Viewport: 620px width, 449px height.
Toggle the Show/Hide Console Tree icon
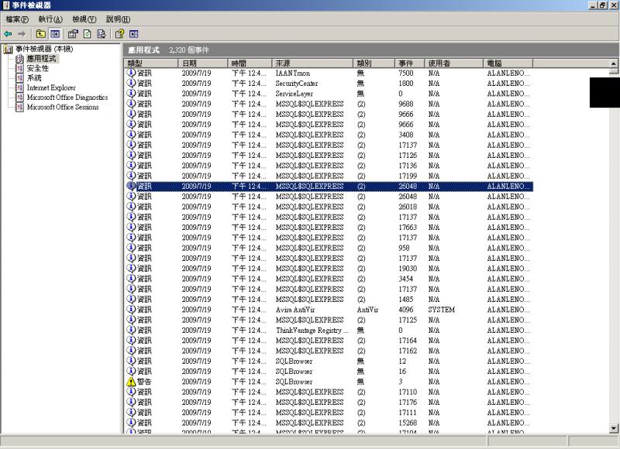click(x=53, y=34)
